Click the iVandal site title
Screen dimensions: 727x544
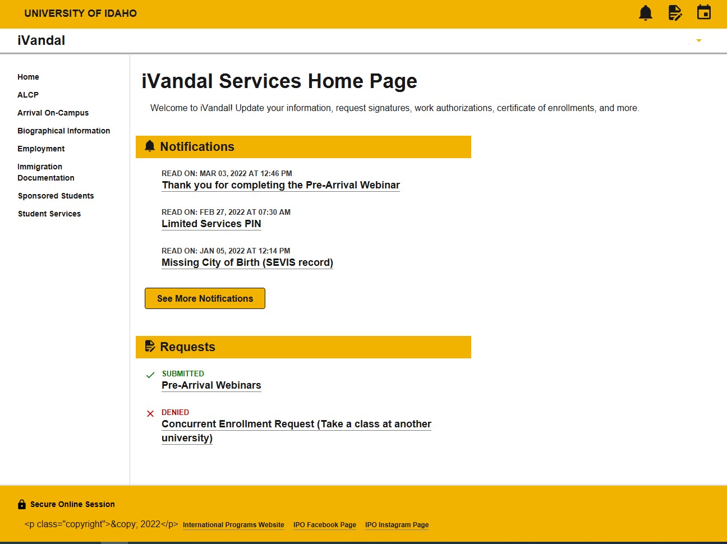[x=41, y=40]
